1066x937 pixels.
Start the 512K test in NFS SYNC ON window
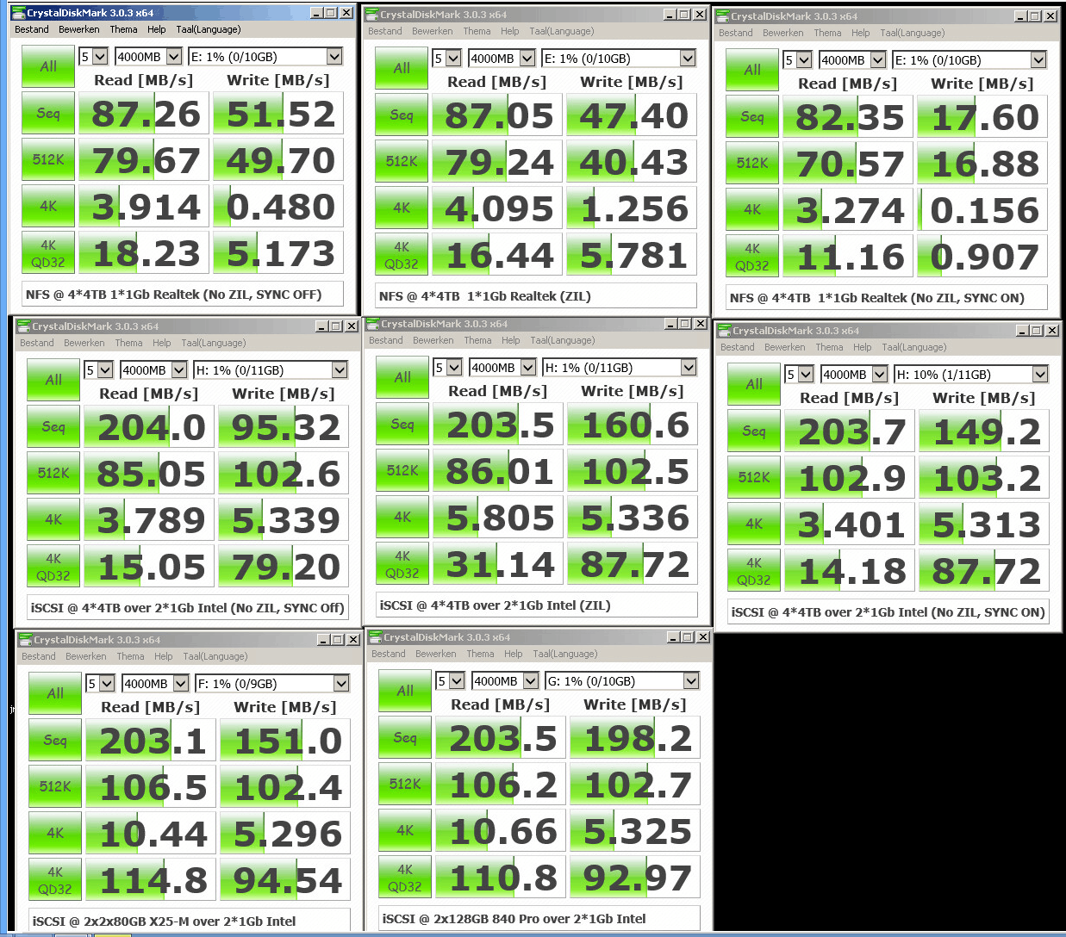(x=752, y=163)
